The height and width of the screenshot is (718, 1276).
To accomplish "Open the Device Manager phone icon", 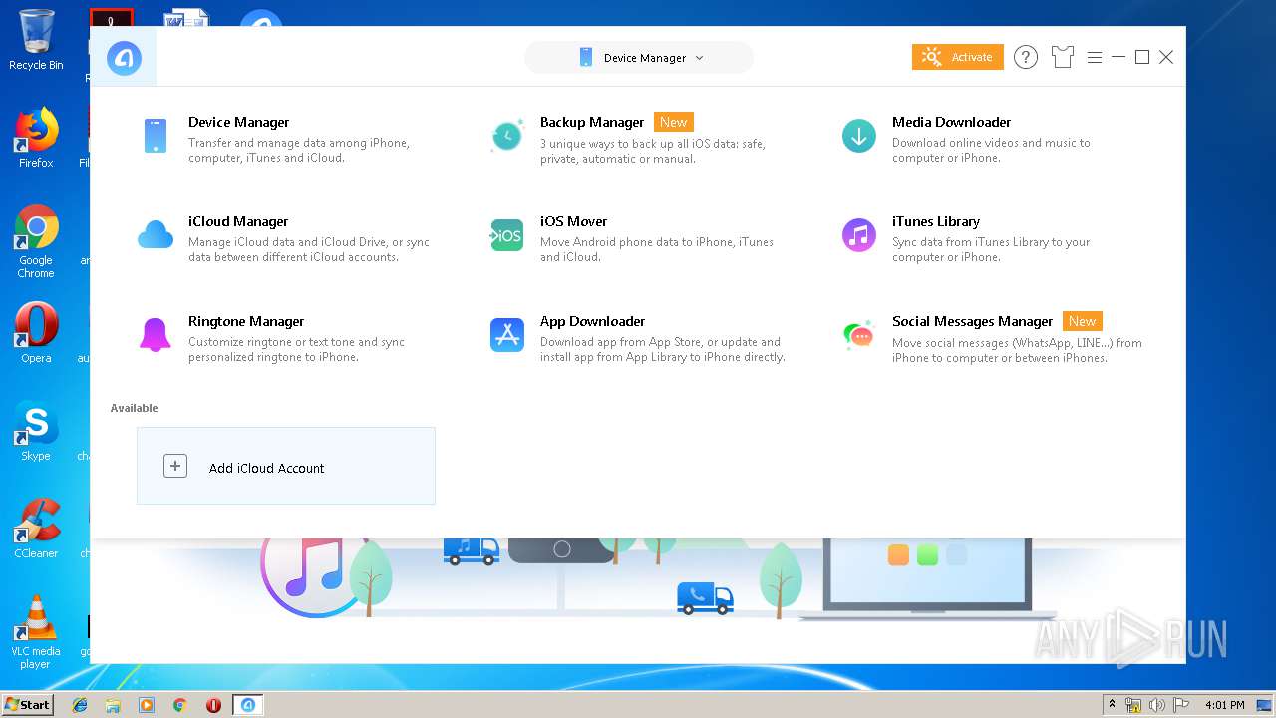I will click(x=156, y=136).
